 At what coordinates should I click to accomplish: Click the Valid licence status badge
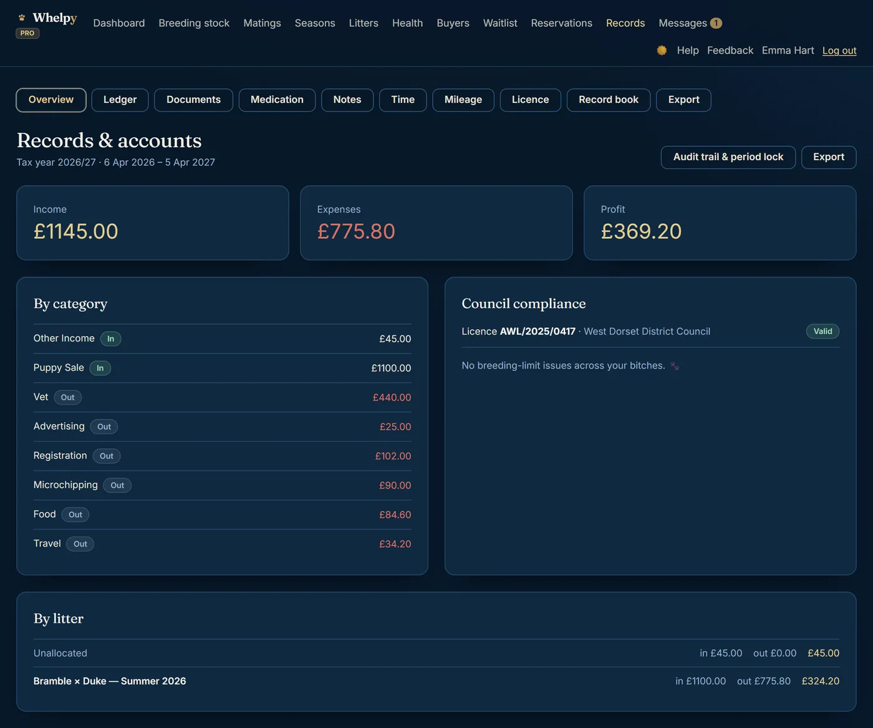(822, 332)
